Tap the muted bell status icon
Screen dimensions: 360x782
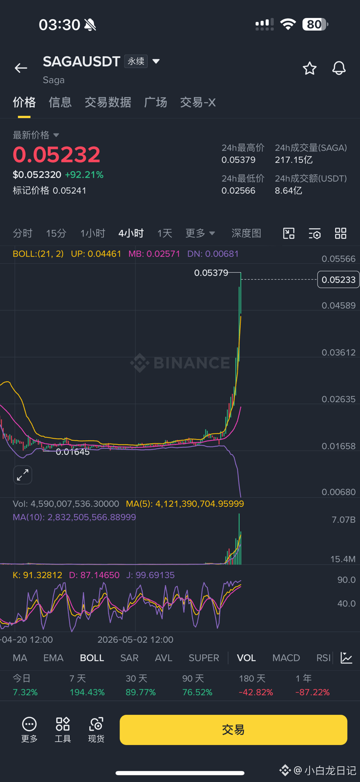[x=90, y=25]
